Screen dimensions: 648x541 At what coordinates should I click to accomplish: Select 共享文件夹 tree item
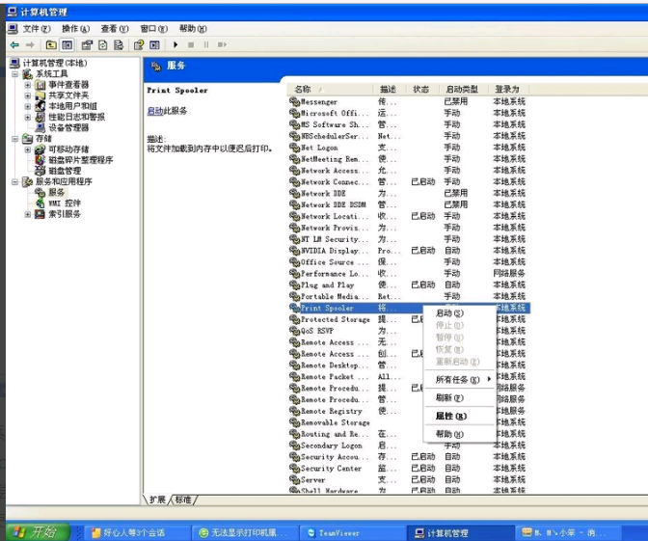pyautogui.click(x=68, y=95)
